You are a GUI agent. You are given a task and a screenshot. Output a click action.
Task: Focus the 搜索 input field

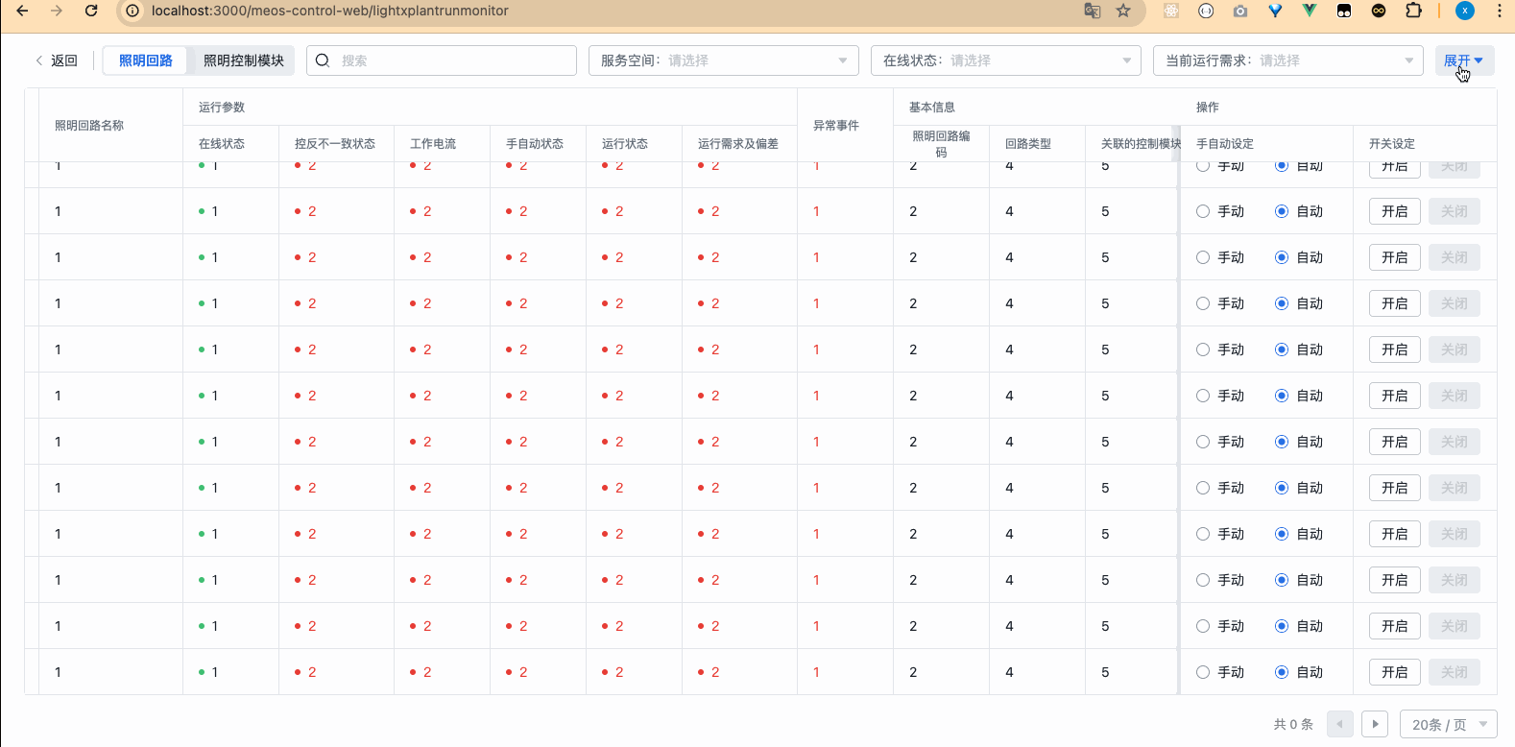pos(442,60)
